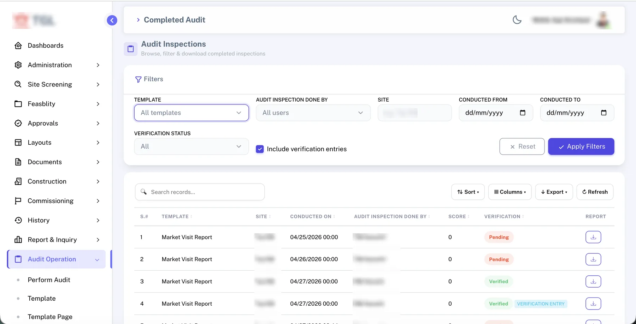Click Apply Filters button
The width and height of the screenshot is (636, 324).
tap(581, 146)
